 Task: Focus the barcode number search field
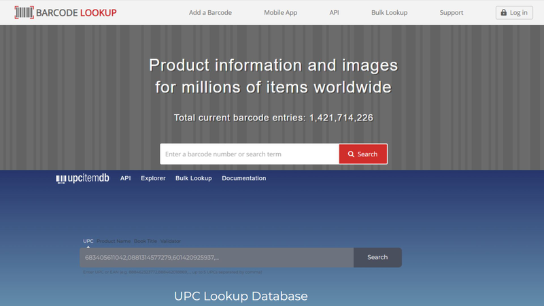250,154
